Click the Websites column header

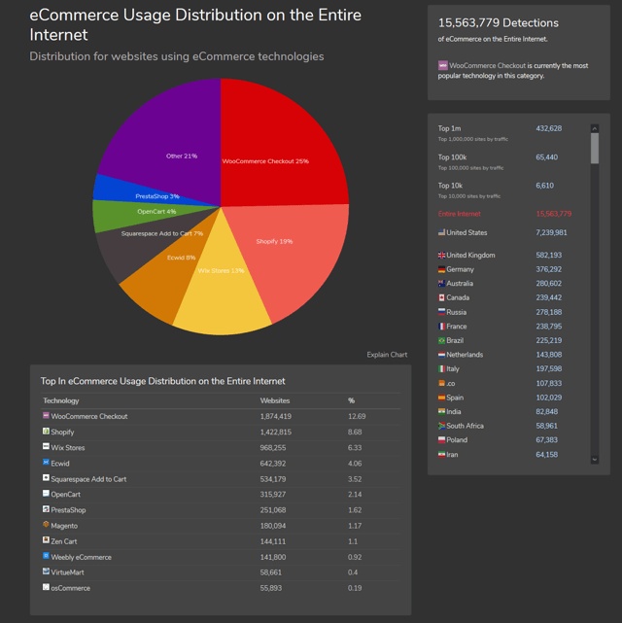click(x=275, y=400)
